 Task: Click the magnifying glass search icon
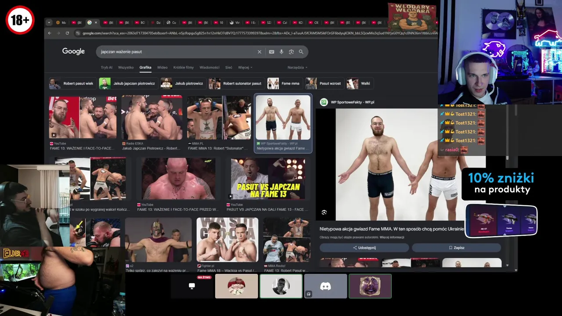tap(301, 52)
